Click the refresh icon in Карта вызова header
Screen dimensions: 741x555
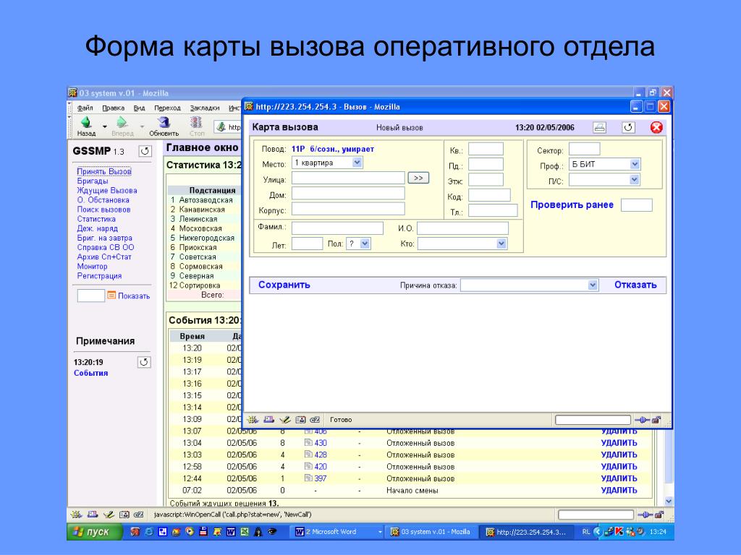(628, 127)
